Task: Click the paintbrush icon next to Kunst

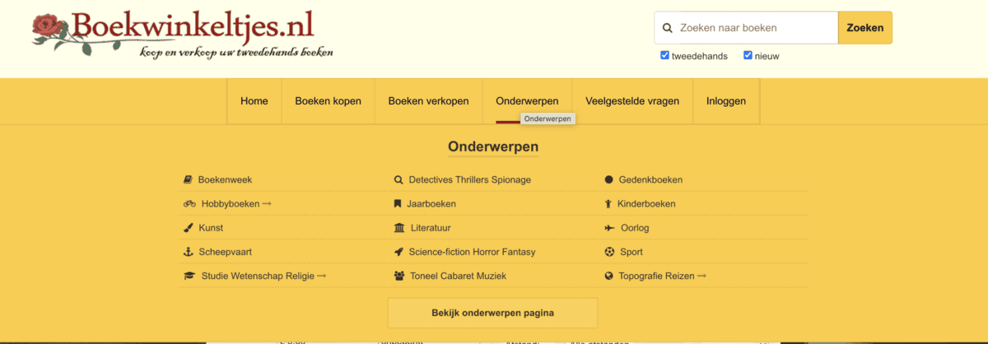Action: (x=189, y=228)
